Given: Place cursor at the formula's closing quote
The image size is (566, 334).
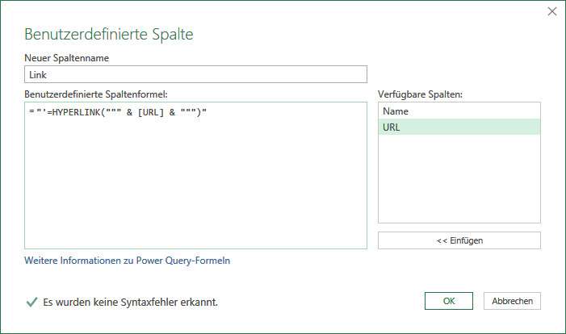Looking at the screenshot, I should [x=204, y=112].
